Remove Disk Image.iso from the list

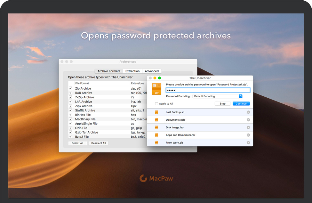click(x=248, y=127)
